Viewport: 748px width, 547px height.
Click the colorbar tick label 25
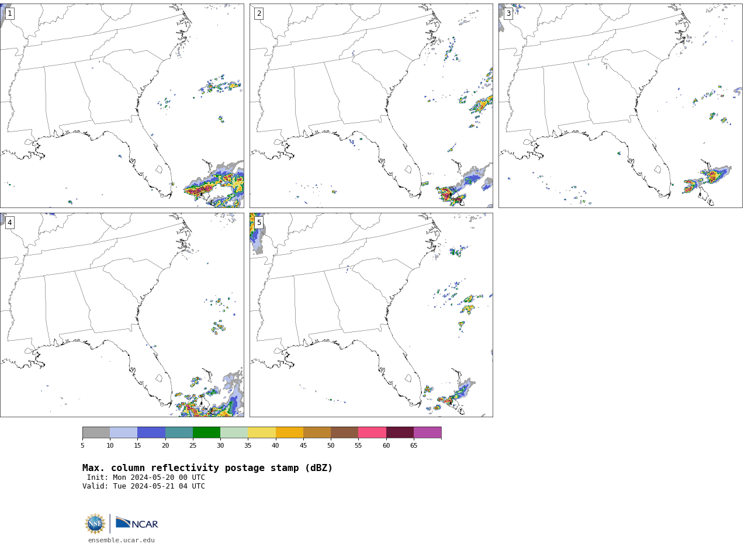coord(193,446)
